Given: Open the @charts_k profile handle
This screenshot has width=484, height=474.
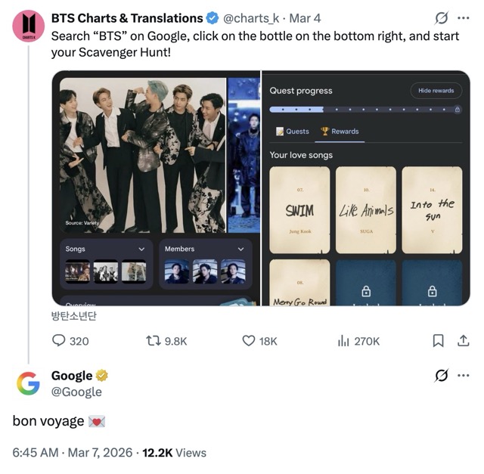Looking at the screenshot, I should pyautogui.click(x=253, y=18).
